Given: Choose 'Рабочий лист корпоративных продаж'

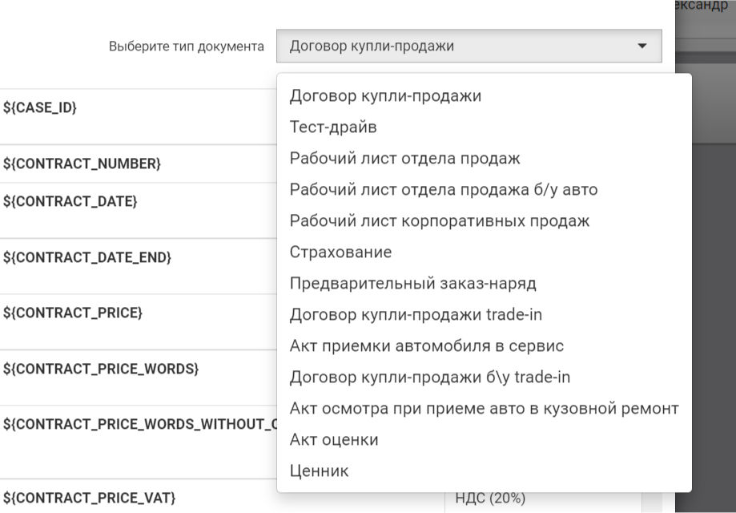Looking at the screenshot, I should pyautogui.click(x=439, y=221).
